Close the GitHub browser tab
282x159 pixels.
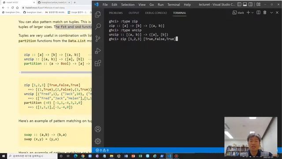click(x=69, y=3)
